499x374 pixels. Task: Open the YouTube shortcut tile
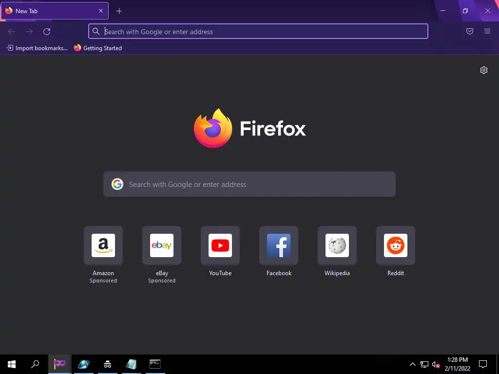[220, 245]
